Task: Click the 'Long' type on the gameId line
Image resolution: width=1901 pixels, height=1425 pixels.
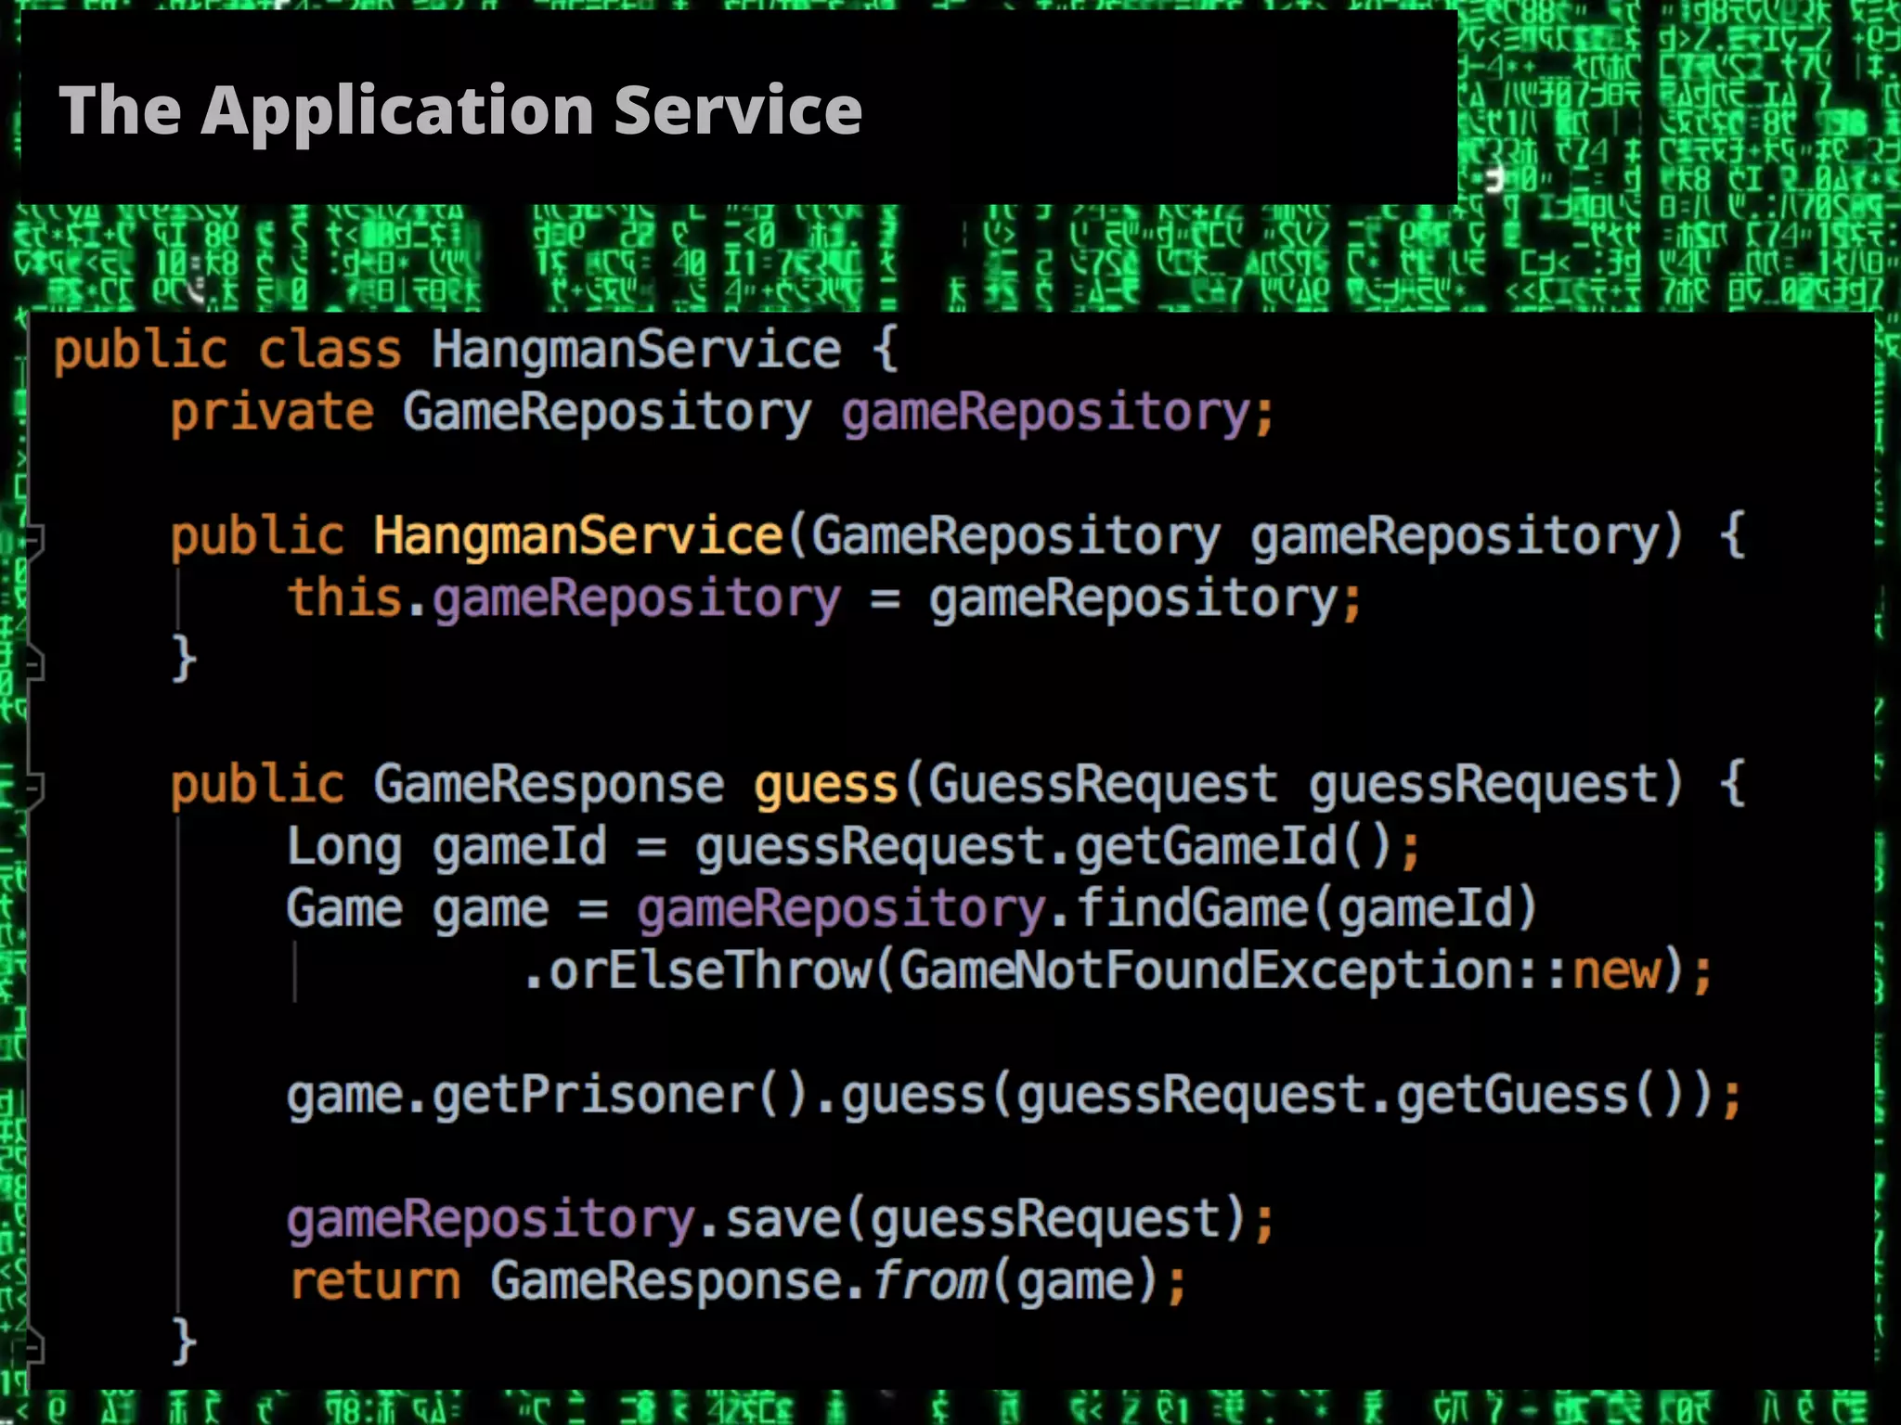Action: (344, 846)
